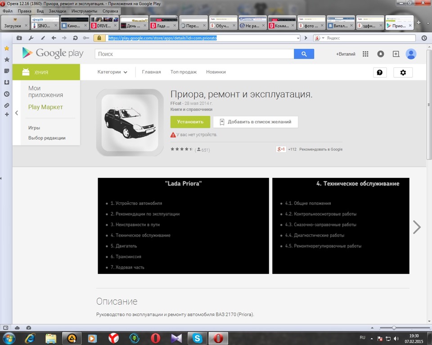Screen dimensions: 432x345
Task: Collapse the Play sidebar with the chevron
Action: (17, 113)
